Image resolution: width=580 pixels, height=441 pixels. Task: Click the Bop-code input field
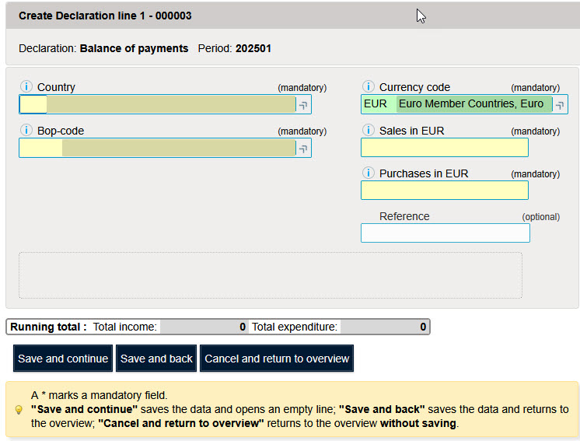40,148
